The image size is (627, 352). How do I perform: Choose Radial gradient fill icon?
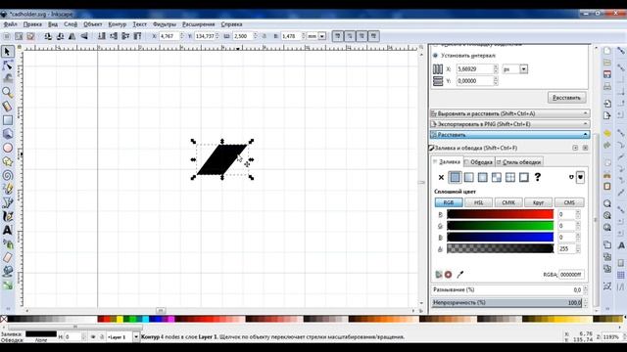[x=483, y=177]
